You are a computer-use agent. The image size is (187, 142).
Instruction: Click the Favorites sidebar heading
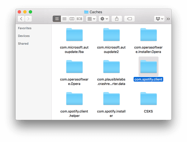pyautogui.click(x=25, y=28)
